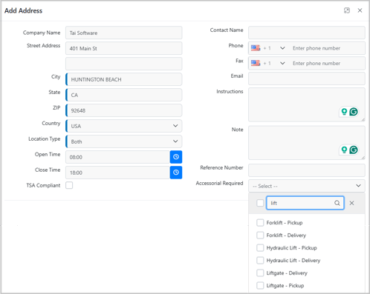
Task: Click the Company Name field
Action: [124, 33]
